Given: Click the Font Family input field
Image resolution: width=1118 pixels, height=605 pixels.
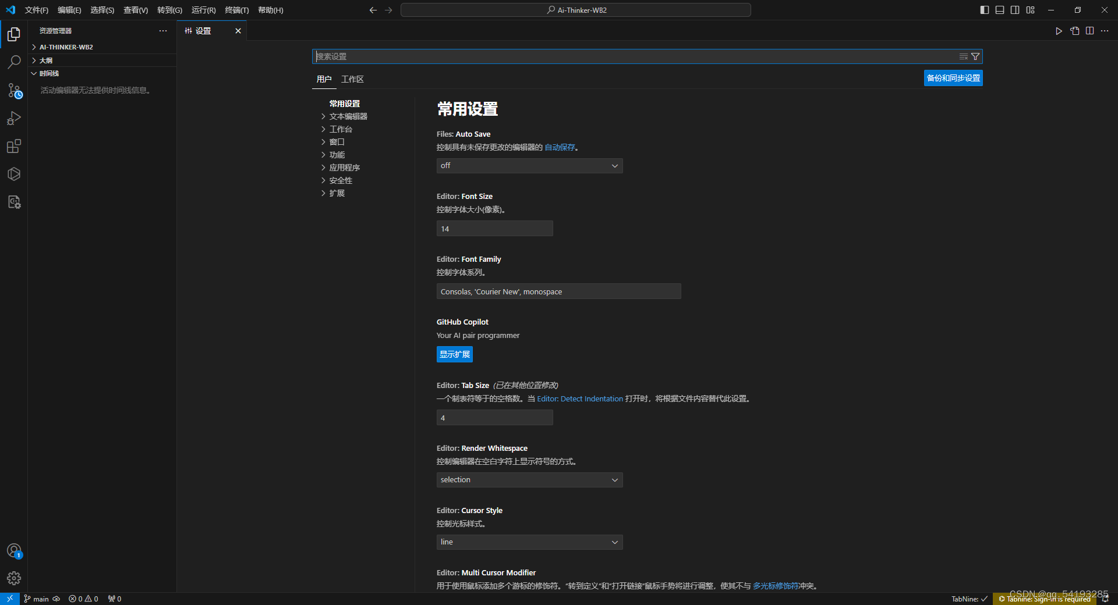Looking at the screenshot, I should [x=558, y=291].
